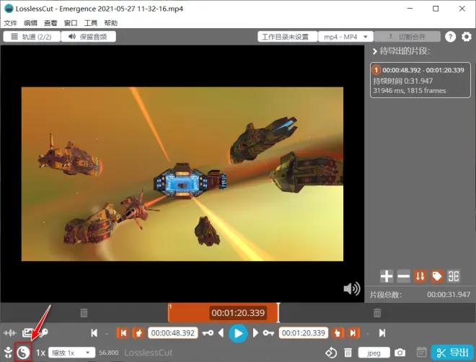Click the 导出 export button

point(452,353)
